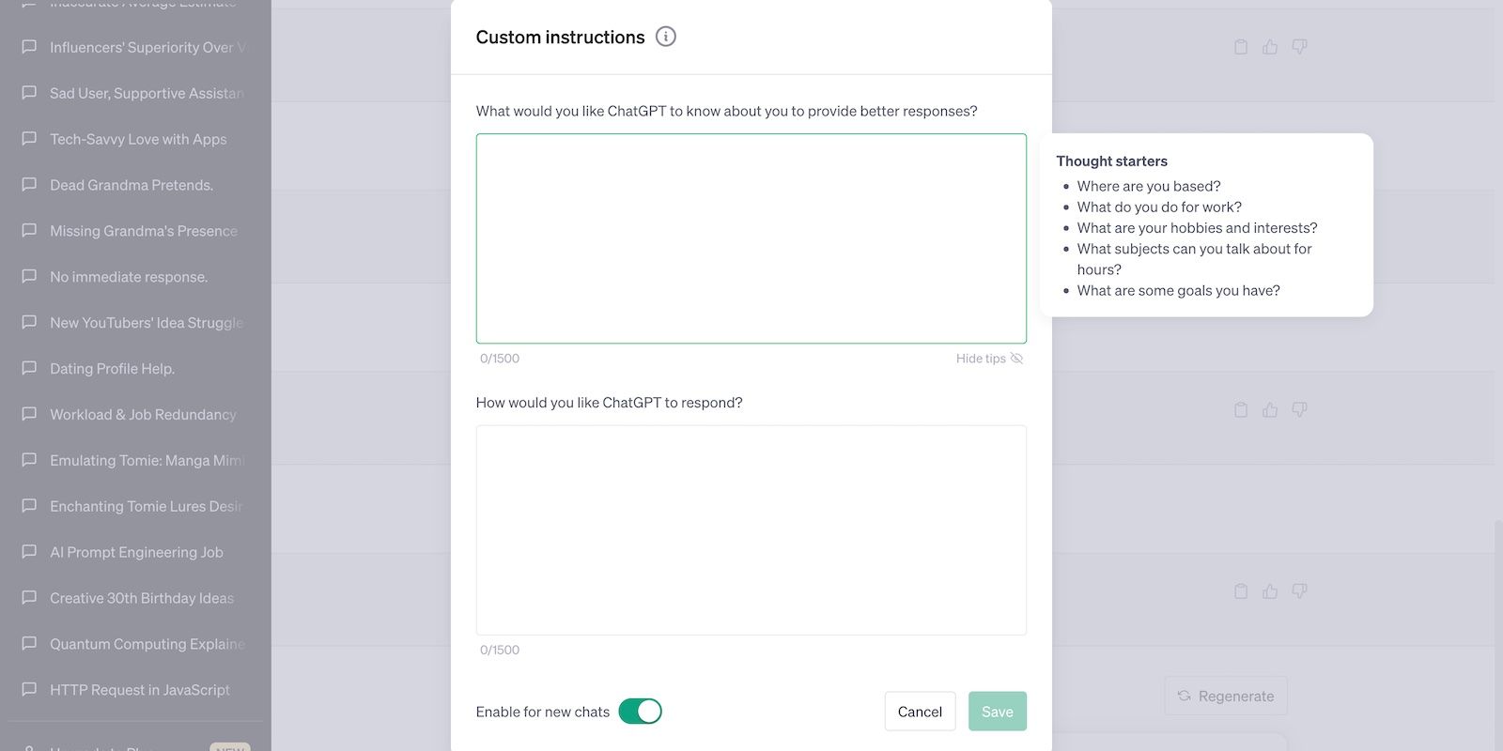
Task: Click the Hide tips link
Action: coord(980,358)
